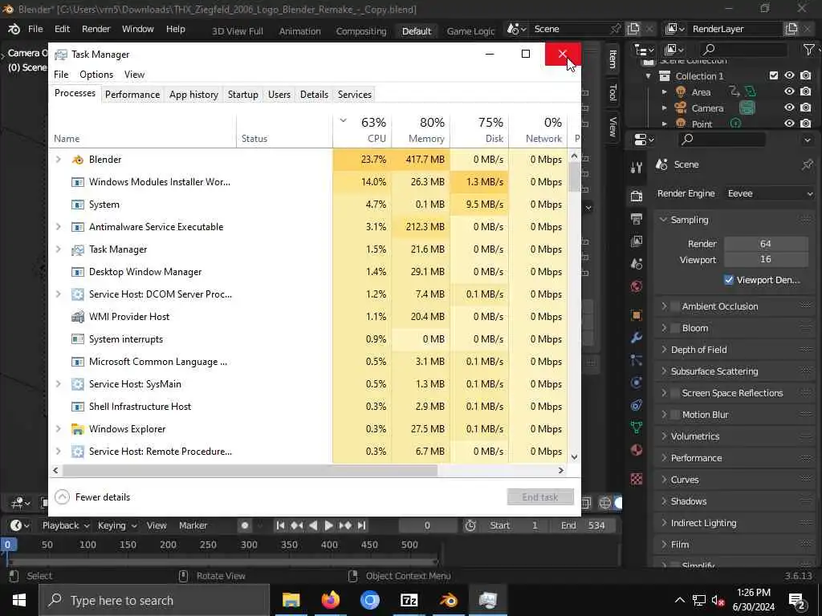Expand Shadows panel
Screen dimensions: 822x616
664,501
